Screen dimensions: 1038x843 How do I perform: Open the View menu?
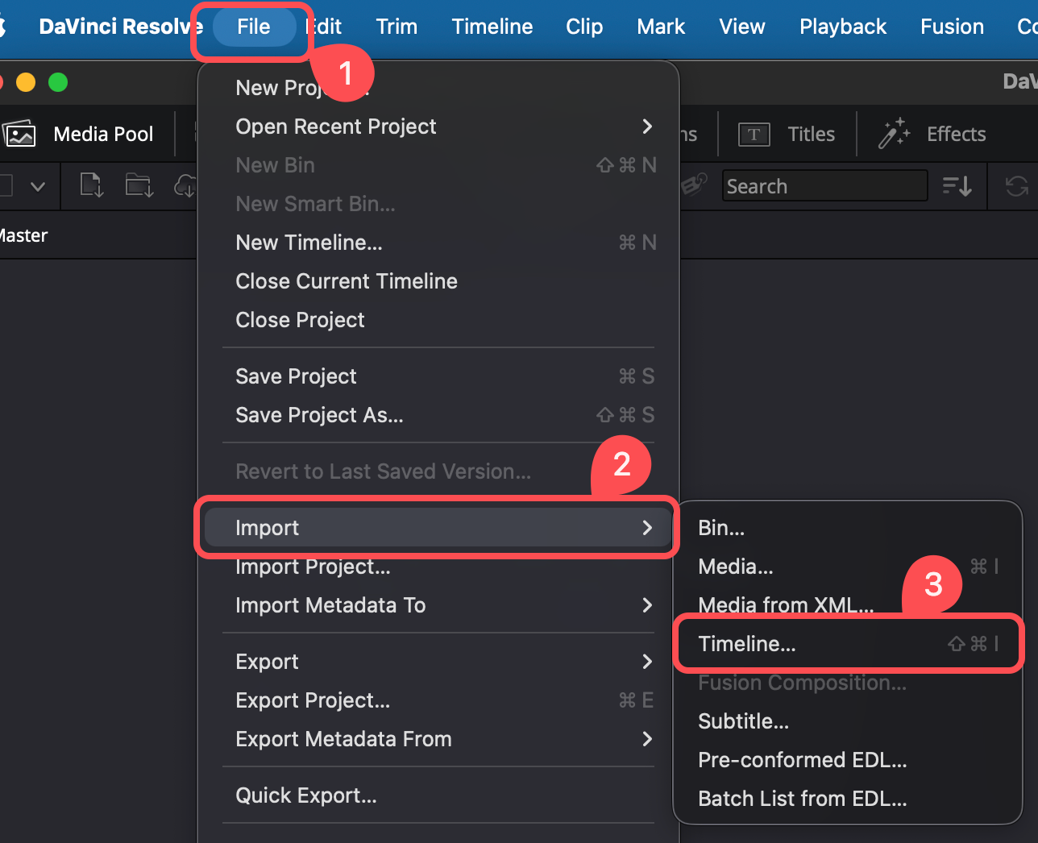click(742, 27)
